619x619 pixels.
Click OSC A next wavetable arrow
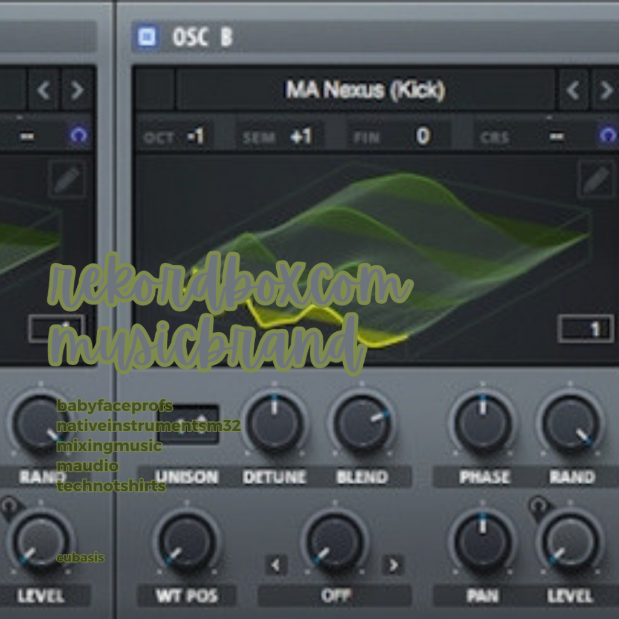coord(77,91)
